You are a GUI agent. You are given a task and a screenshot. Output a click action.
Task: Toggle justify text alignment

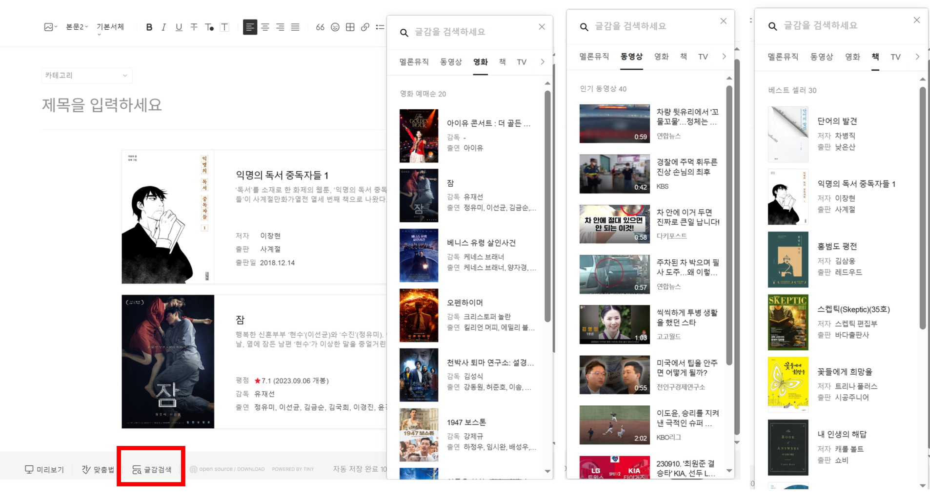pyautogui.click(x=295, y=27)
